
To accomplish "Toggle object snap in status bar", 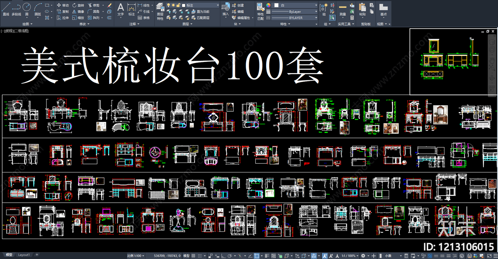I will pos(256,256).
